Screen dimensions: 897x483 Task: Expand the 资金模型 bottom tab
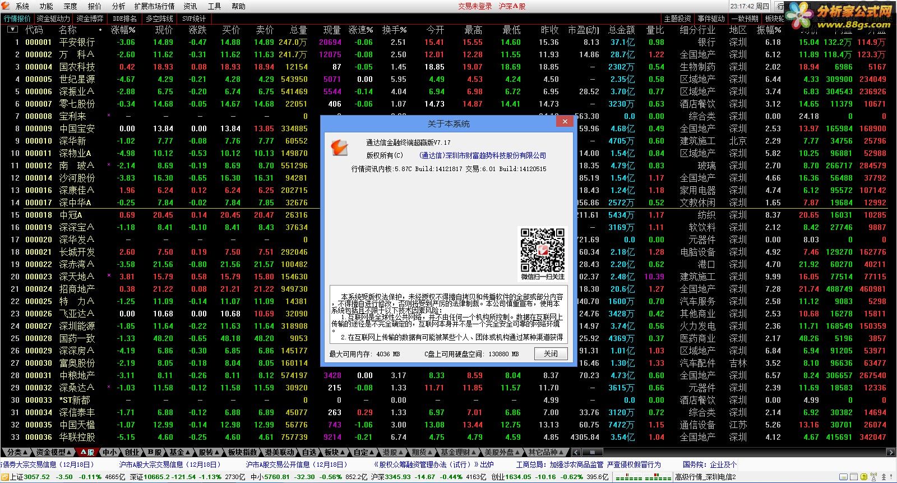click(x=54, y=452)
